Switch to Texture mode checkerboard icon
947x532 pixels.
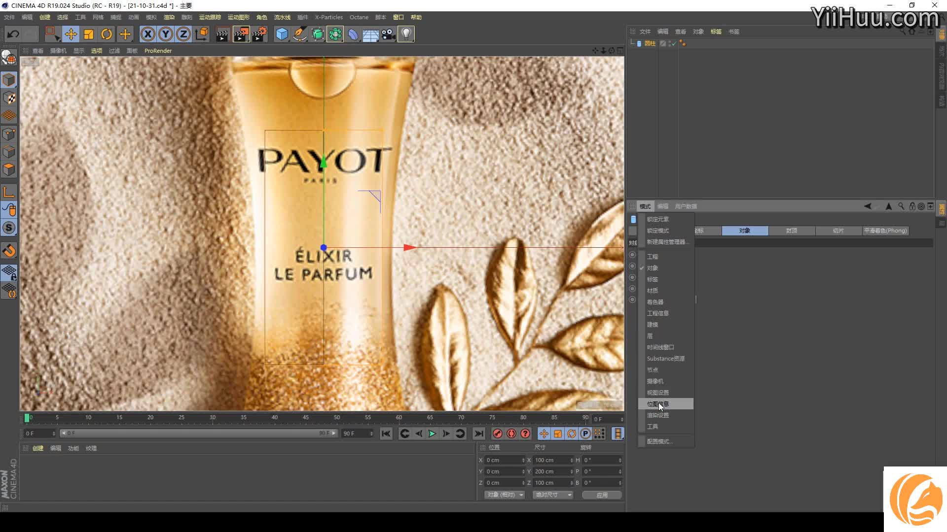pos(9,98)
